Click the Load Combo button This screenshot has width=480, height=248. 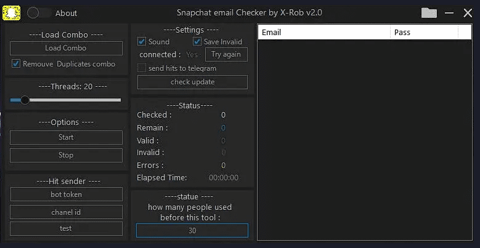point(66,48)
